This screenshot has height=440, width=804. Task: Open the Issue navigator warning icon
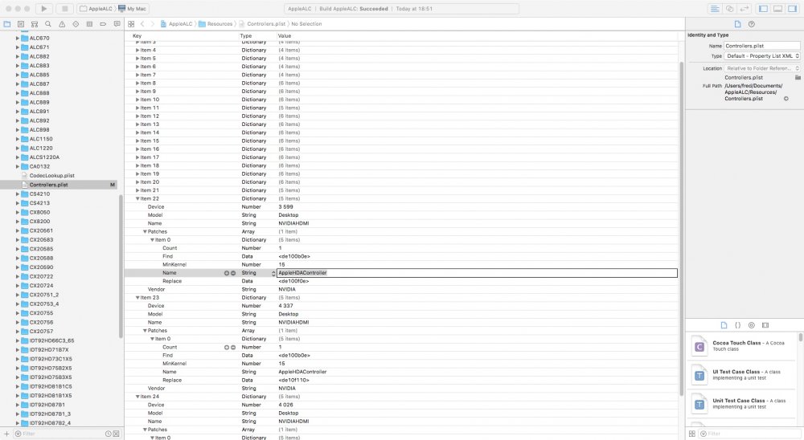62,24
